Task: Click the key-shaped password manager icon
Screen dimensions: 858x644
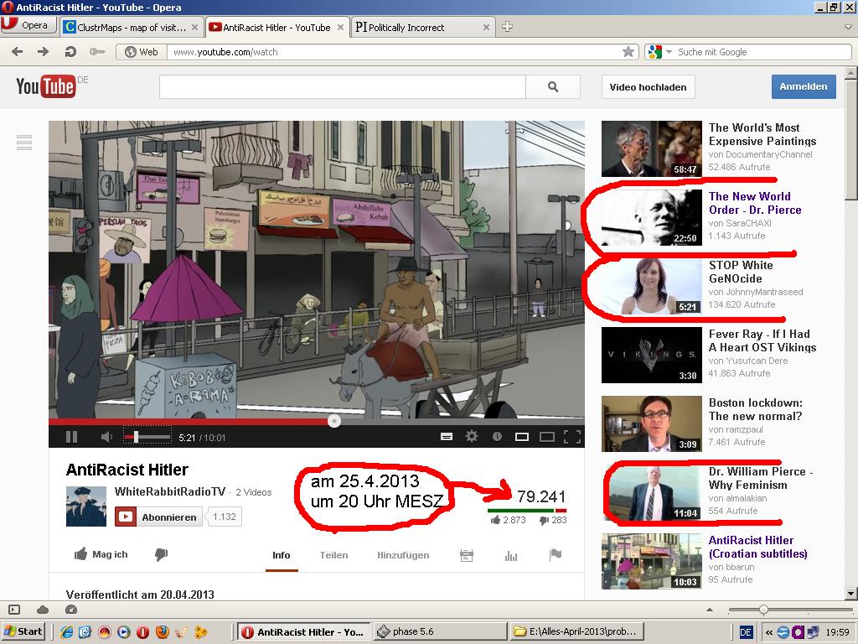Action: coord(97,51)
